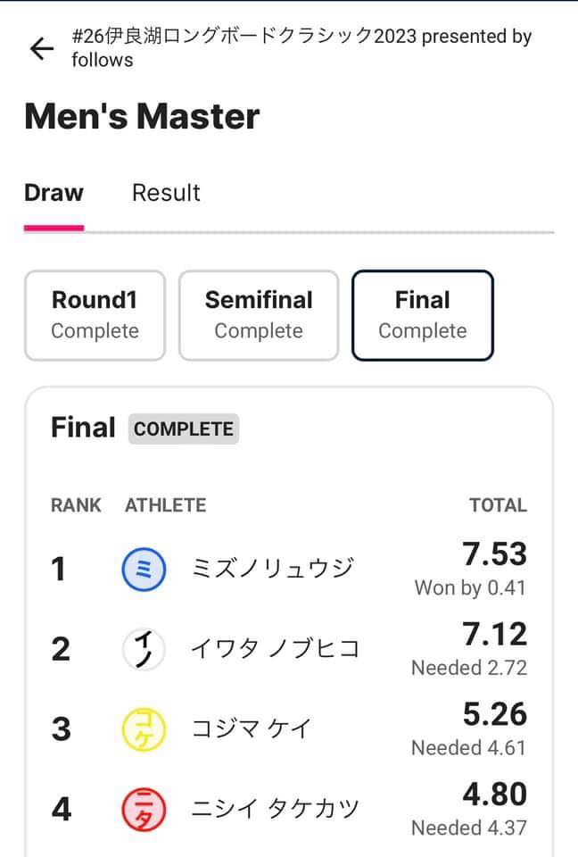This screenshot has width=578, height=857.
Task: Open the Round1 Complete heat
Action: (95, 315)
